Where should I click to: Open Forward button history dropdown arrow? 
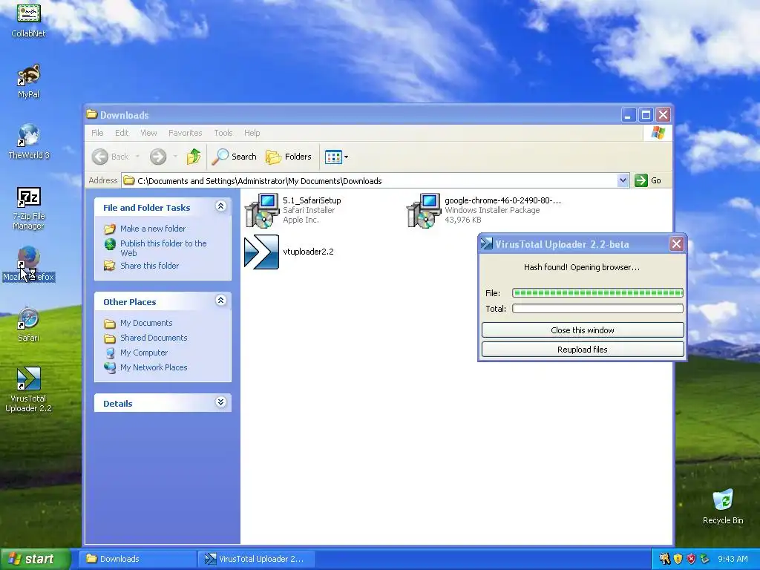point(175,157)
